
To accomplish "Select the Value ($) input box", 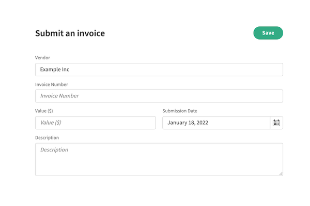I will pos(95,123).
